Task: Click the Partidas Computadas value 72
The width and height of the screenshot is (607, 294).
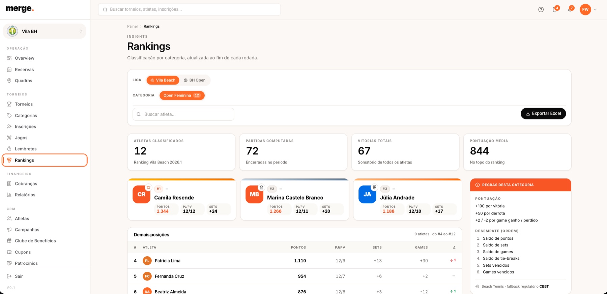Action: coord(252,151)
